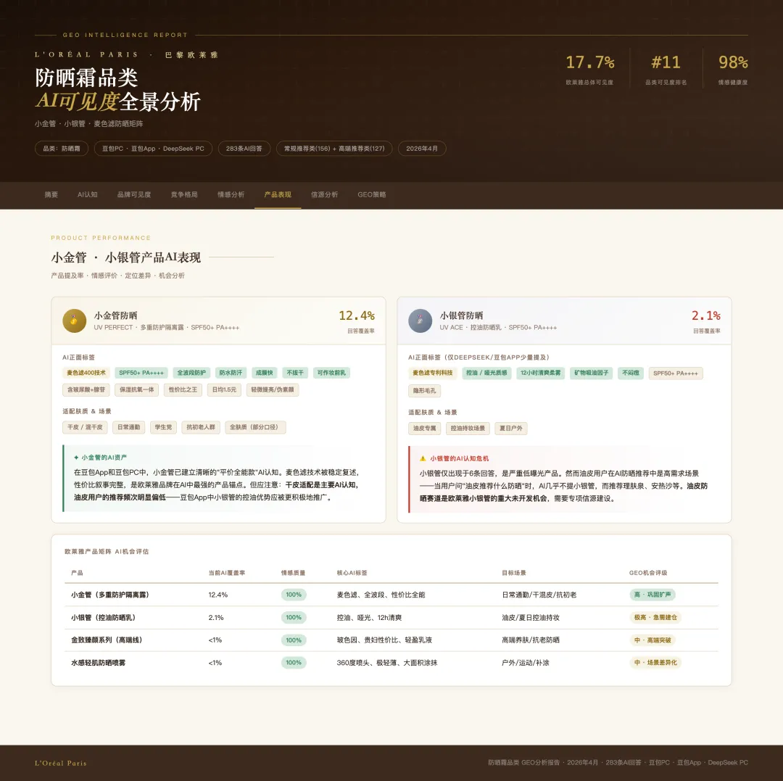Screen dimensions: 783x781
Task: Click the 常规推荐类(156) + 高端推荐类(127) pill
Action: pos(334,149)
